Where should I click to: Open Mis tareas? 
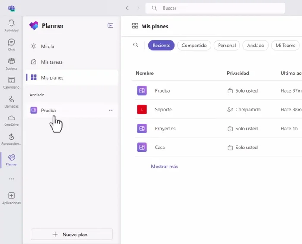72,62
